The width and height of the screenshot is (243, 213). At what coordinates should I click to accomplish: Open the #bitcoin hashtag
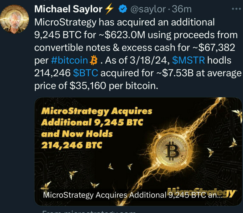pyautogui.click(x=69, y=60)
